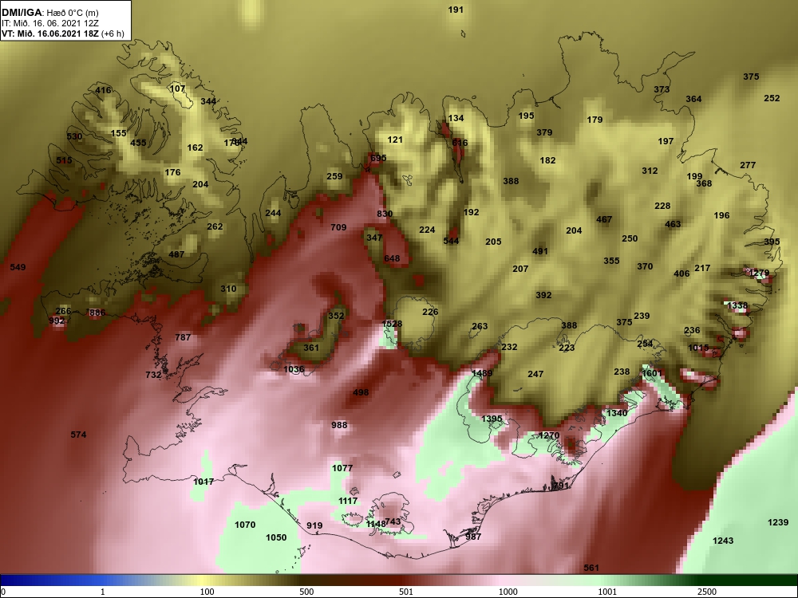Pick the height value '1601'
This screenshot has height=598, width=798.
pyautogui.click(x=651, y=373)
